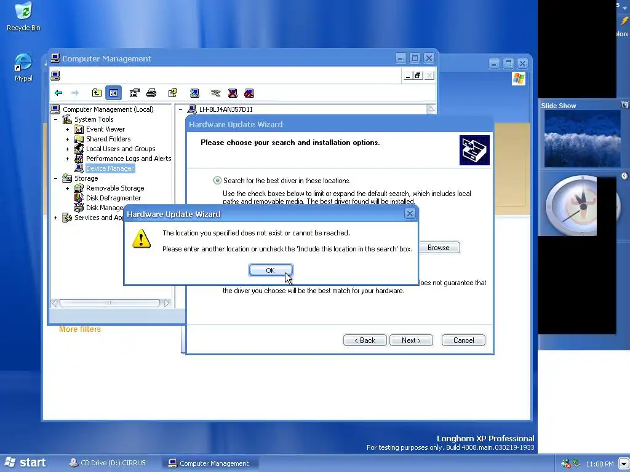Click the Back button in the wizard
Viewport: 630px width, 472px height.
[x=365, y=340]
